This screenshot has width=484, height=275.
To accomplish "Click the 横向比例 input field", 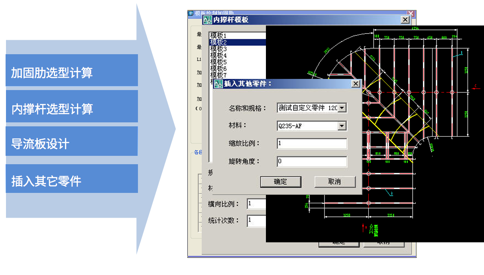I will click(256, 204).
